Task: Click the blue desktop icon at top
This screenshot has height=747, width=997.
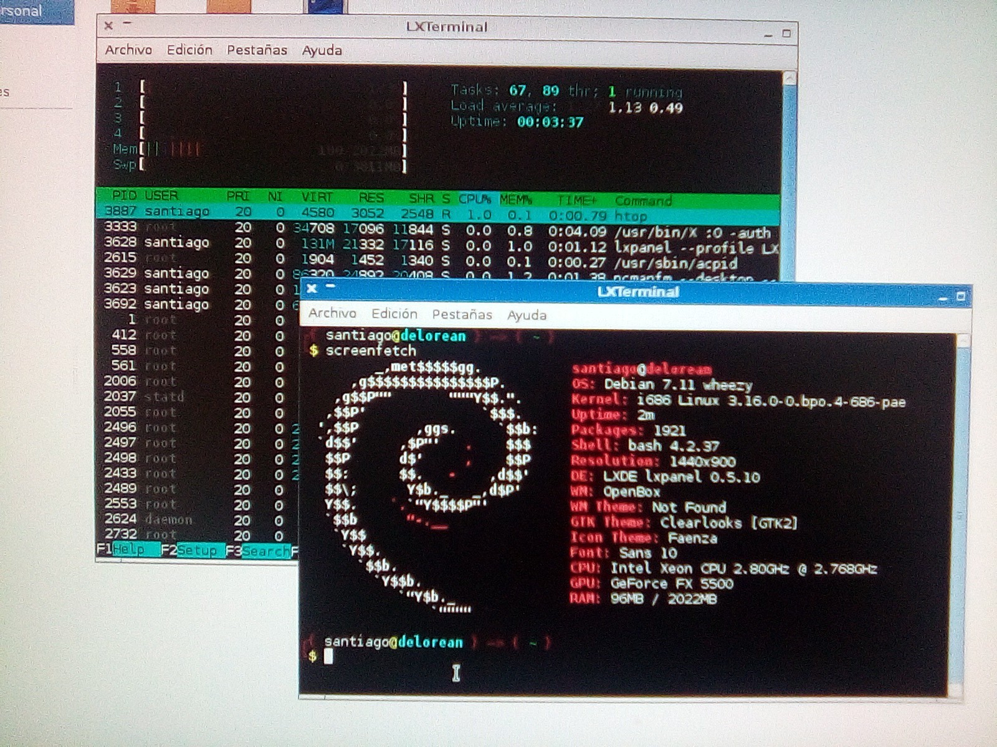Action: tap(323, 6)
